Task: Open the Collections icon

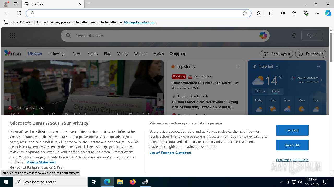Action: pos(294,13)
